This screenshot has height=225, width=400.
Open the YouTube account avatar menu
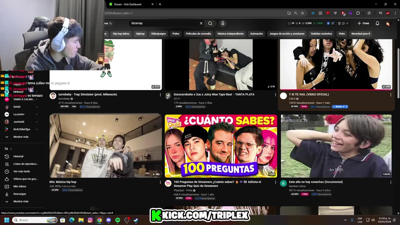pyautogui.click(x=388, y=23)
